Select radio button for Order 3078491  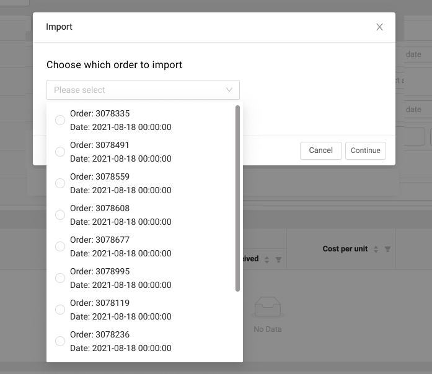pyautogui.click(x=60, y=152)
